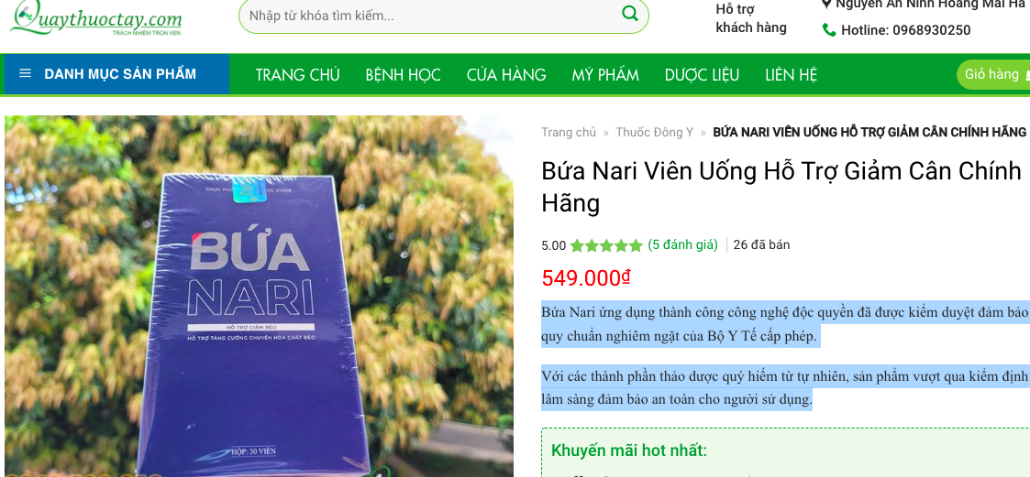The image size is (1030, 477).
Task: Expand DANH MỤC SẢN PHẨM categories
Action: pyautogui.click(x=116, y=74)
